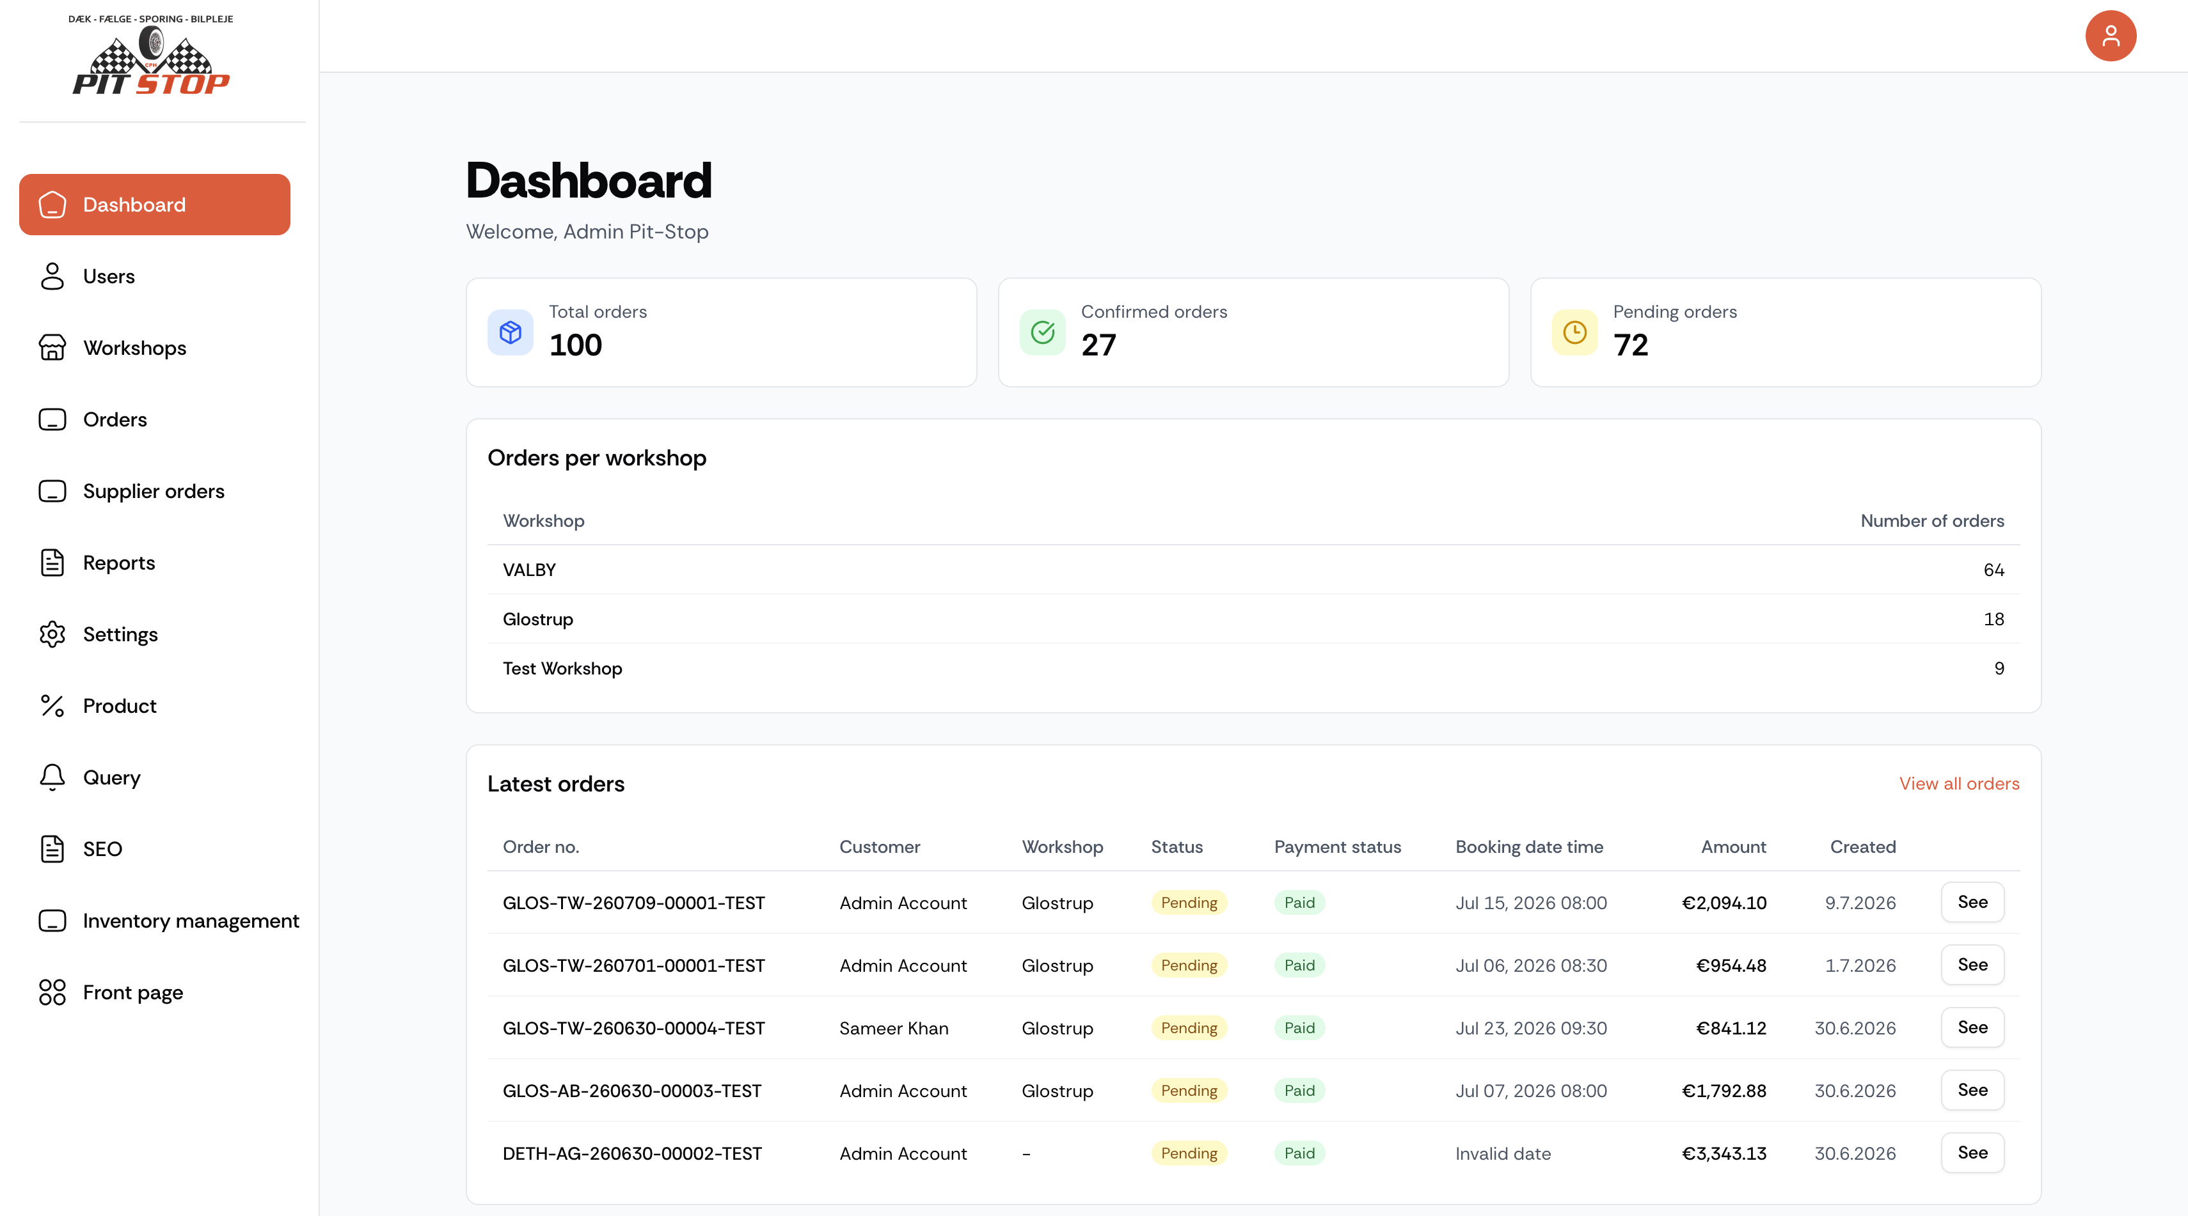This screenshot has width=2188, height=1216.
Task: Click the Inventory management sidebar icon
Action: (x=52, y=921)
